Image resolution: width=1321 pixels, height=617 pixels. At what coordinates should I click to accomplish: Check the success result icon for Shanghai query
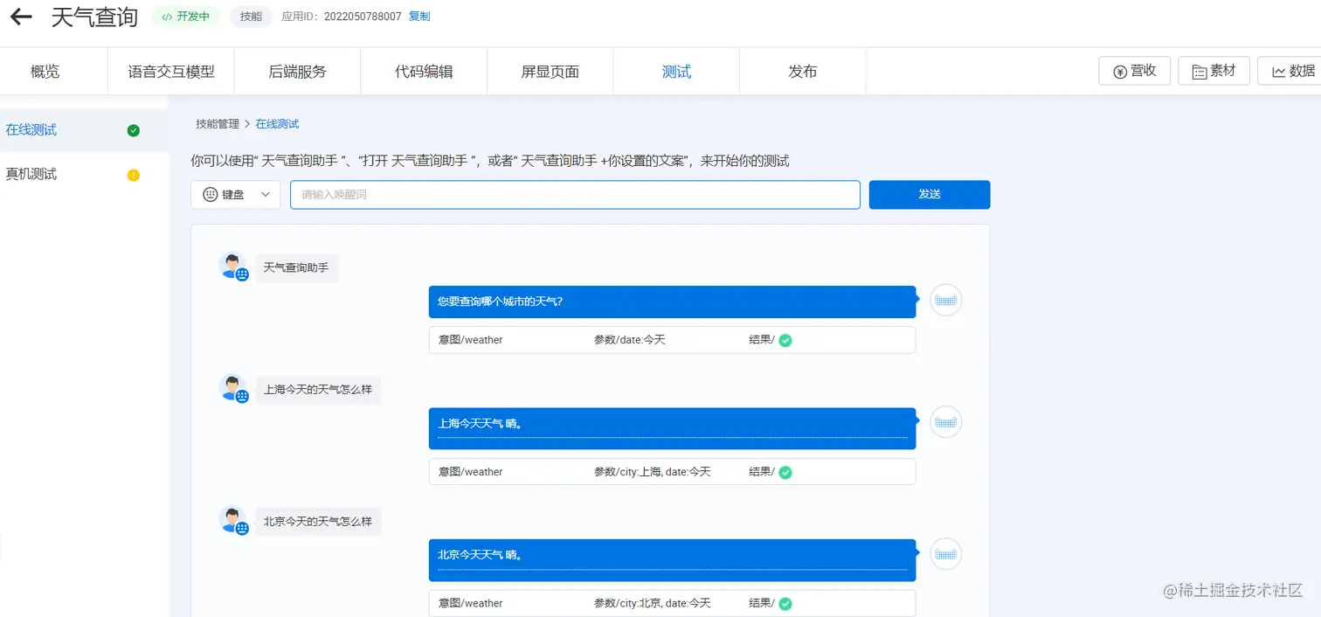[x=784, y=472]
